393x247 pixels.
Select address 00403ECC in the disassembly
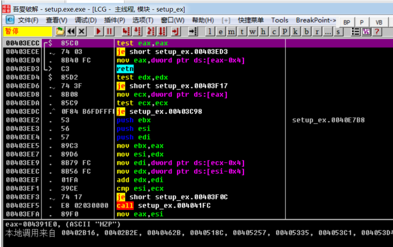[x=23, y=43]
